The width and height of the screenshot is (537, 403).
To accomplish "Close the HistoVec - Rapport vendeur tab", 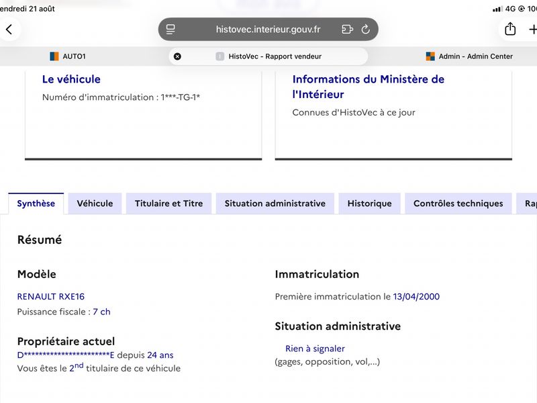I will click(177, 56).
